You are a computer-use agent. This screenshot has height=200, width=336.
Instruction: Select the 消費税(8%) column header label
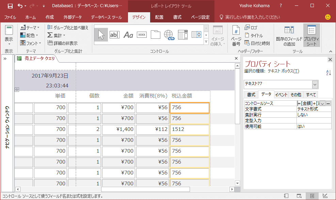pyautogui.click(x=153, y=96)
